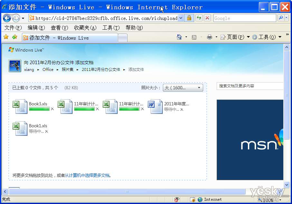Click the Print icon
Screen dimensions: 292x204
click(210, 37)
